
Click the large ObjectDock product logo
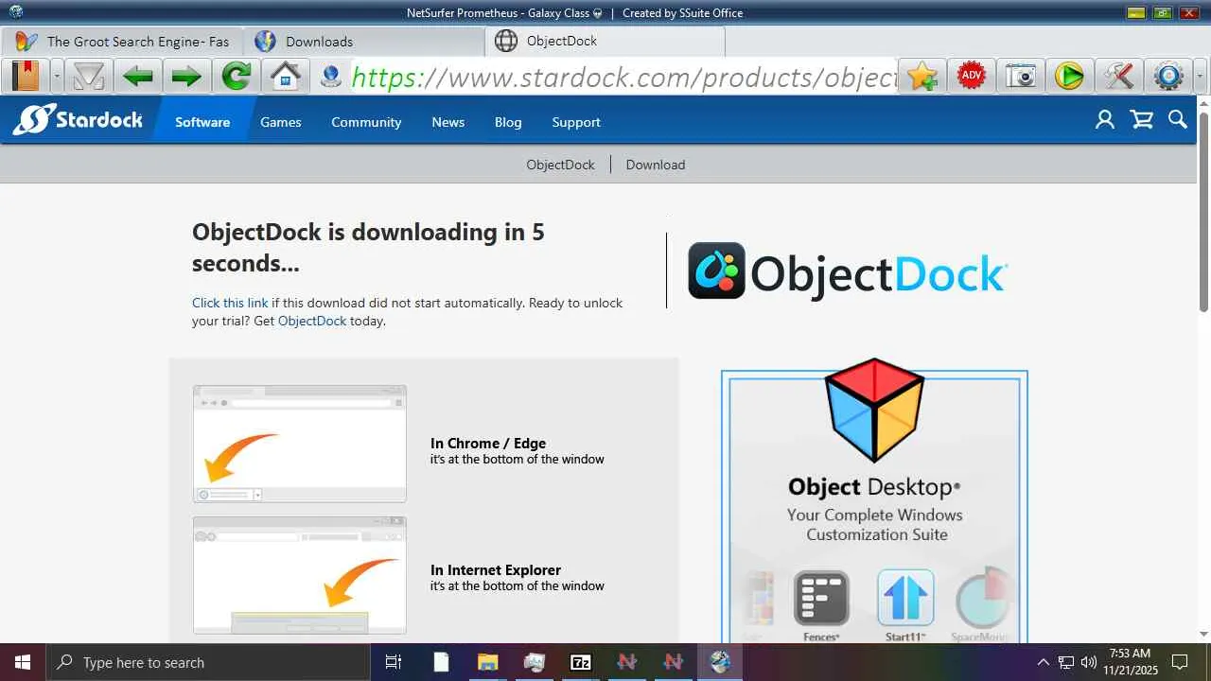(848, 271)
